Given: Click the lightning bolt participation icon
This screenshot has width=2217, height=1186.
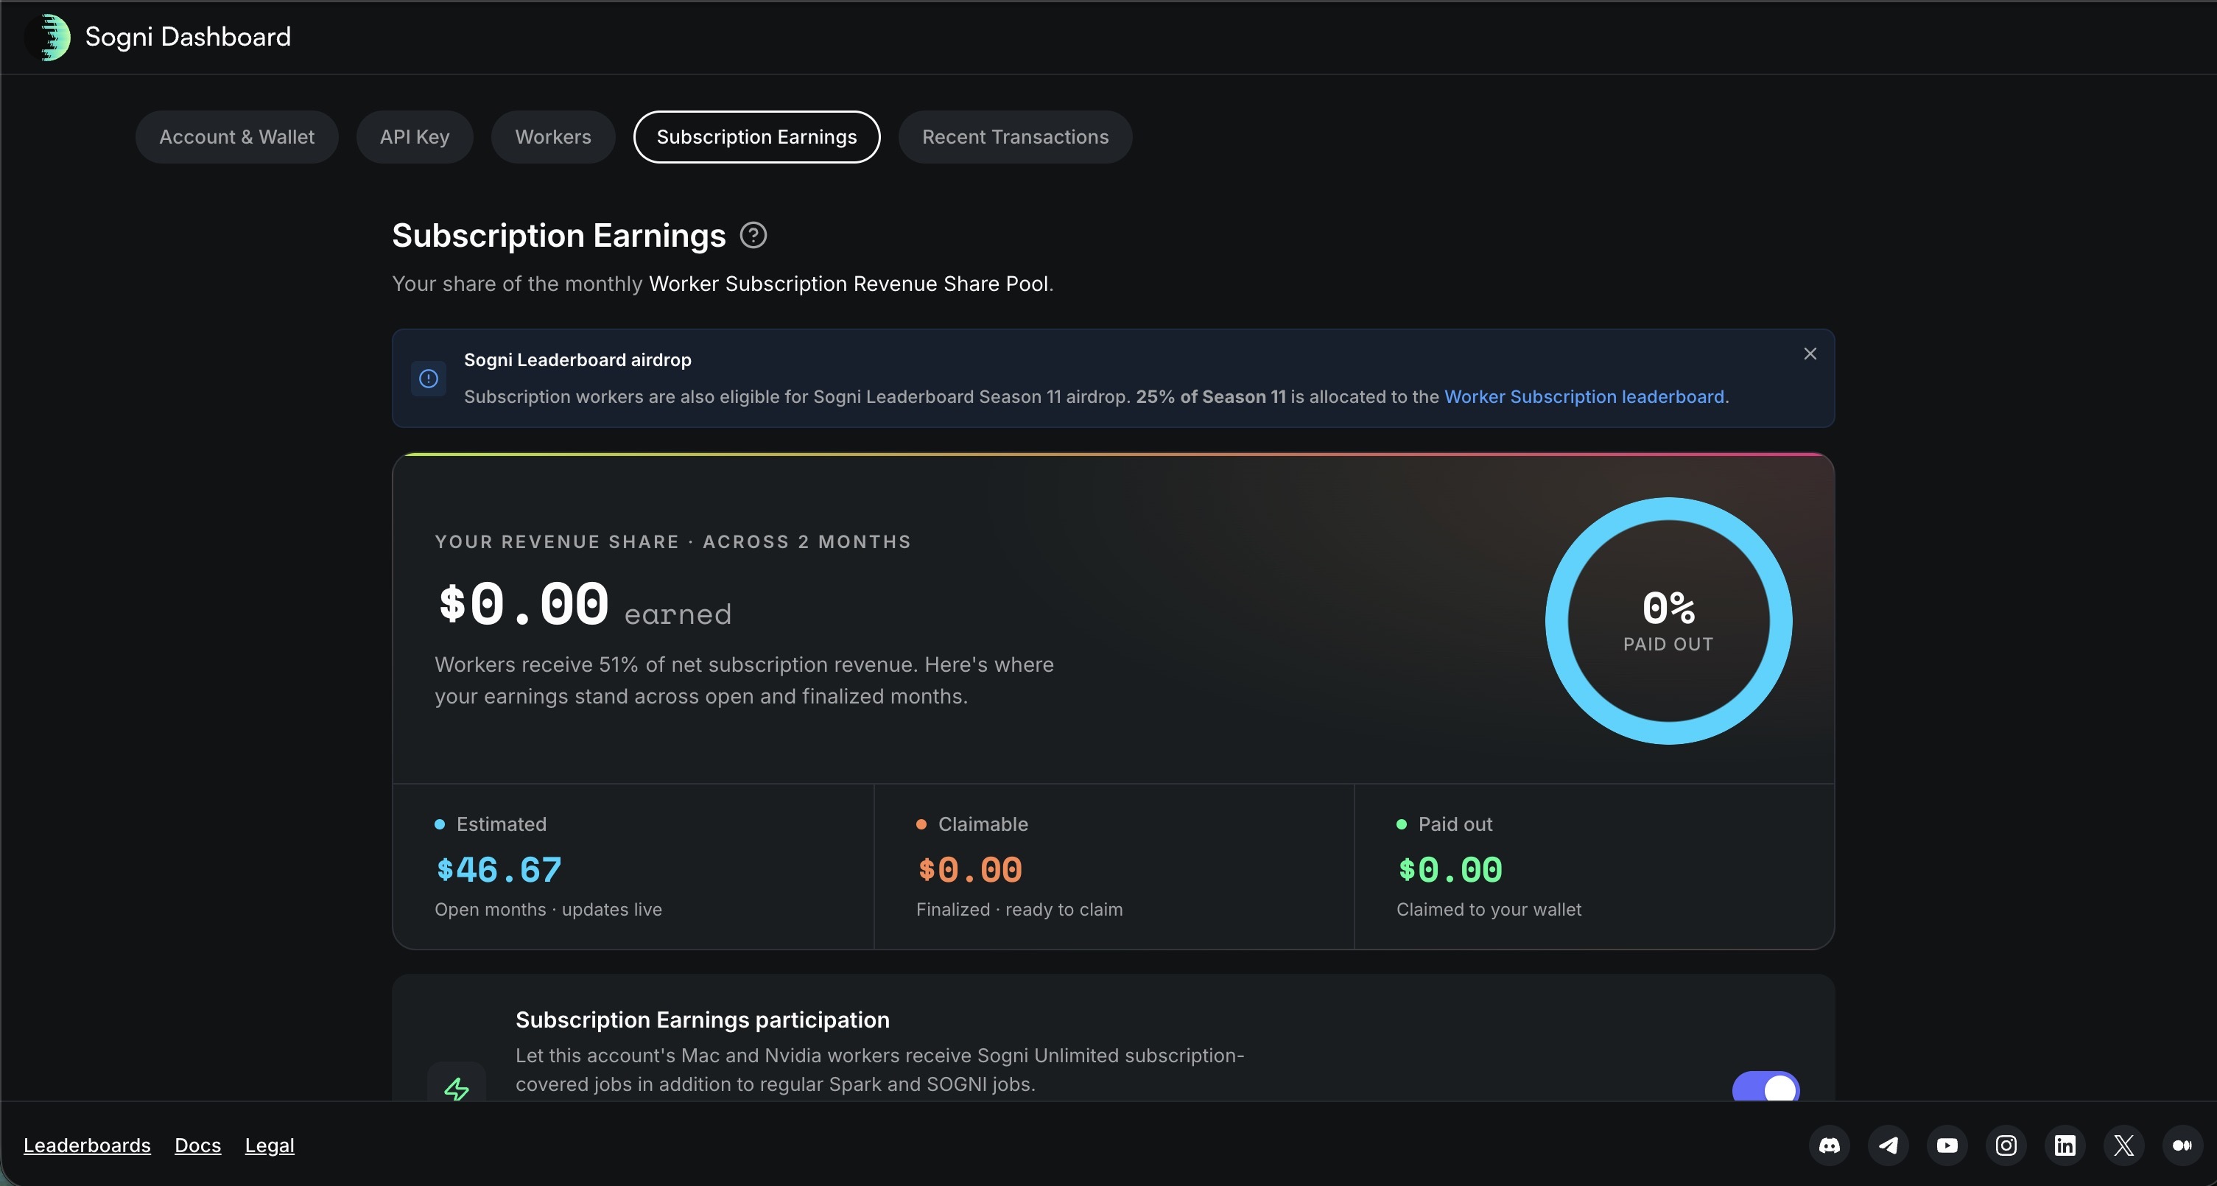Looking at the screenshot, I should (456, 1088).
